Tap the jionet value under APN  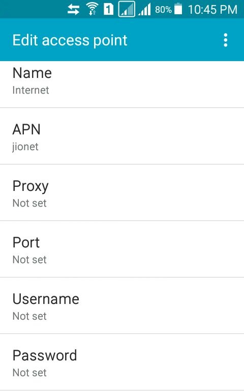coord(25,147)
